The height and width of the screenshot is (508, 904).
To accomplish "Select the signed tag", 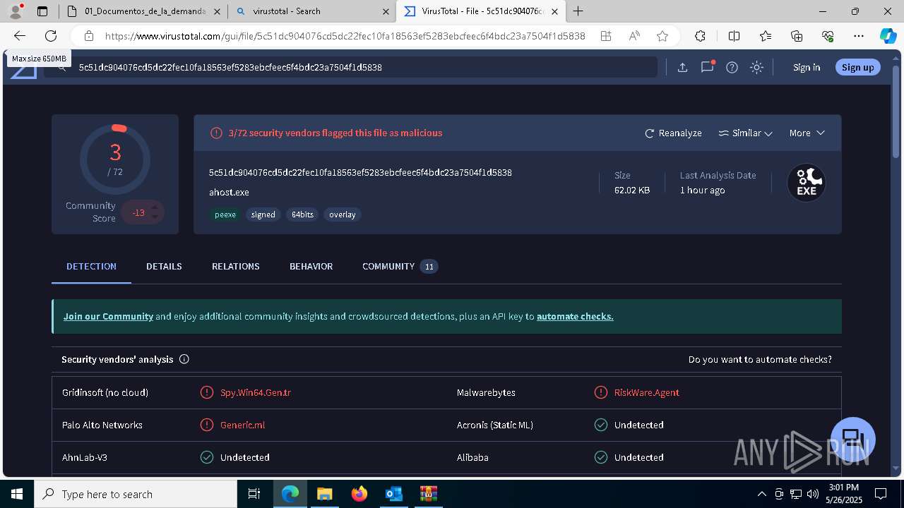I will pyautogui.click(x=263, y=214).
